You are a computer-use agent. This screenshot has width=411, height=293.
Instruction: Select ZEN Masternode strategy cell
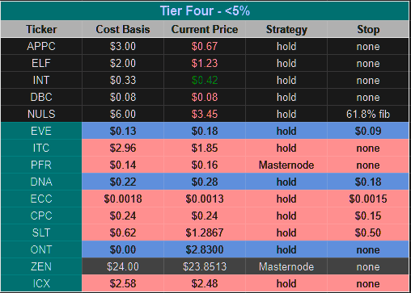click(286, 266)
